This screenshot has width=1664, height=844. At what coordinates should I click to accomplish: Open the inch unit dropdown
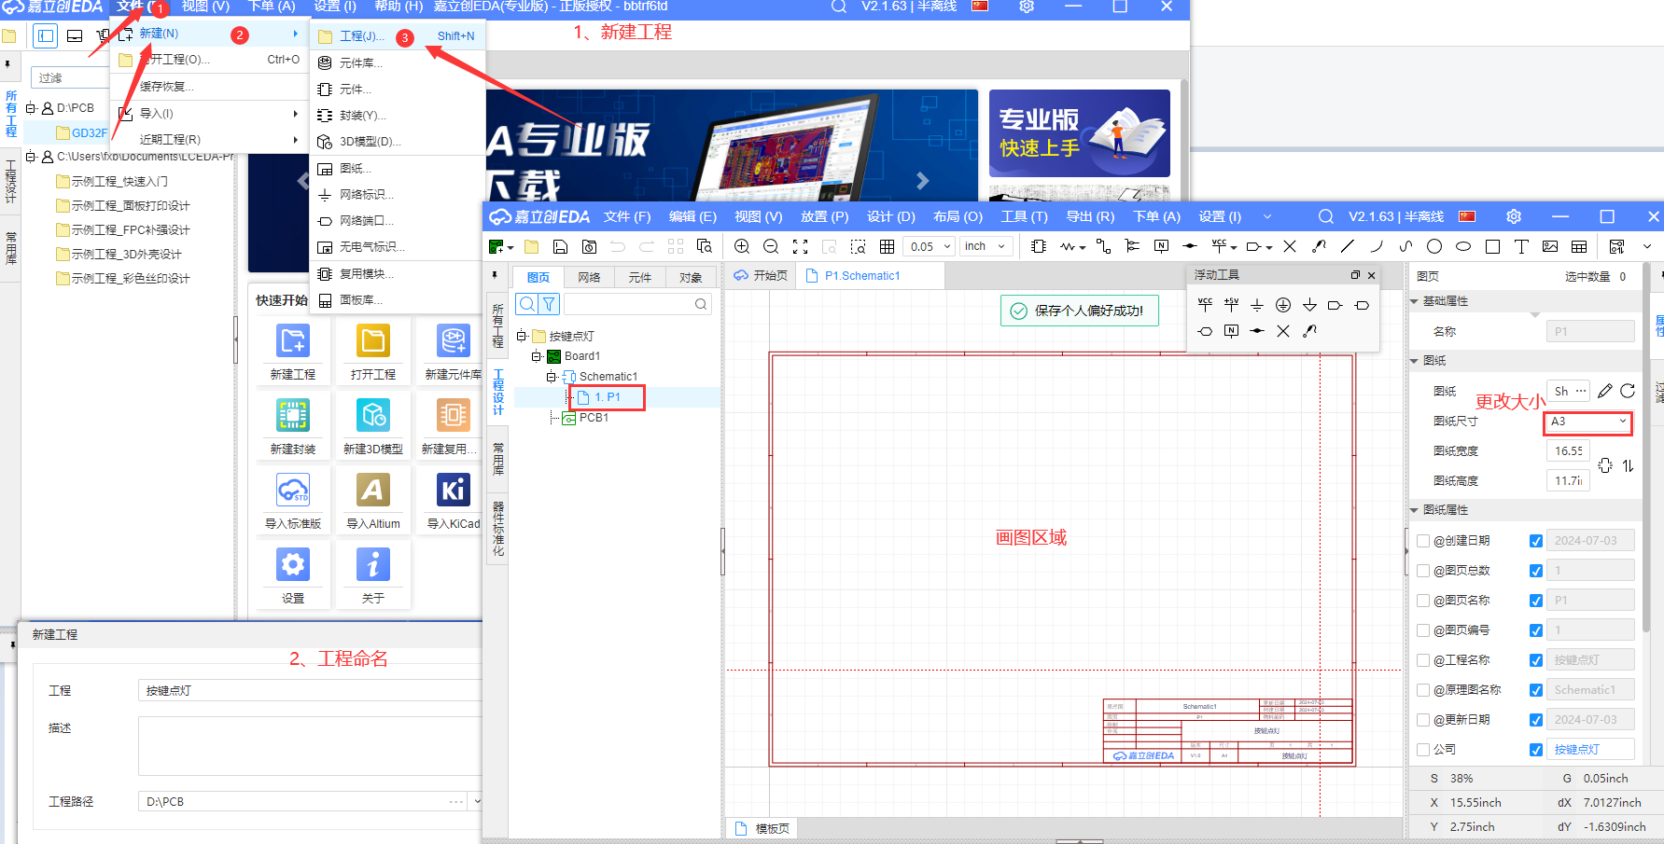pos(986,246)
